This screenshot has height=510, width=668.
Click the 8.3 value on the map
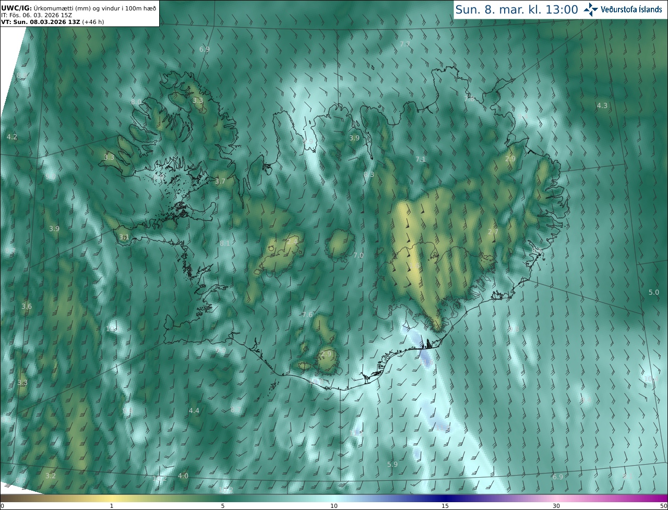pos(369,174)
